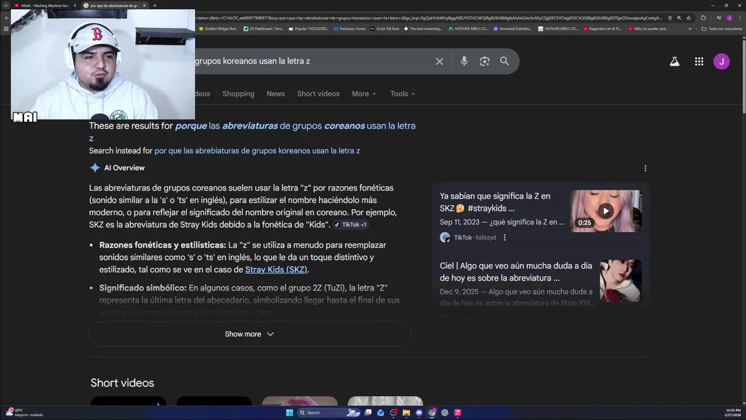Screen dimensions: 746x420
Task: Switch to the Shopping results tab
Action: [x=238, y=94]
